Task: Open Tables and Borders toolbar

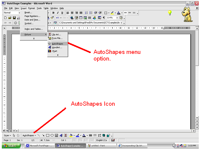Action: [x=76, y=18]
